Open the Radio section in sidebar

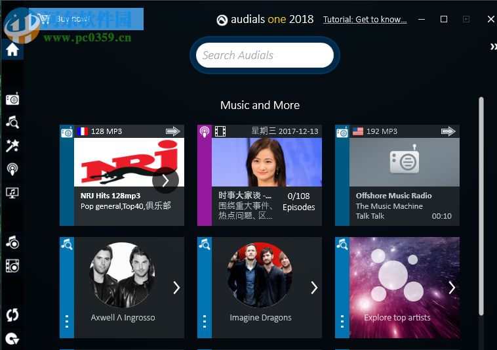tap(12, 98)
